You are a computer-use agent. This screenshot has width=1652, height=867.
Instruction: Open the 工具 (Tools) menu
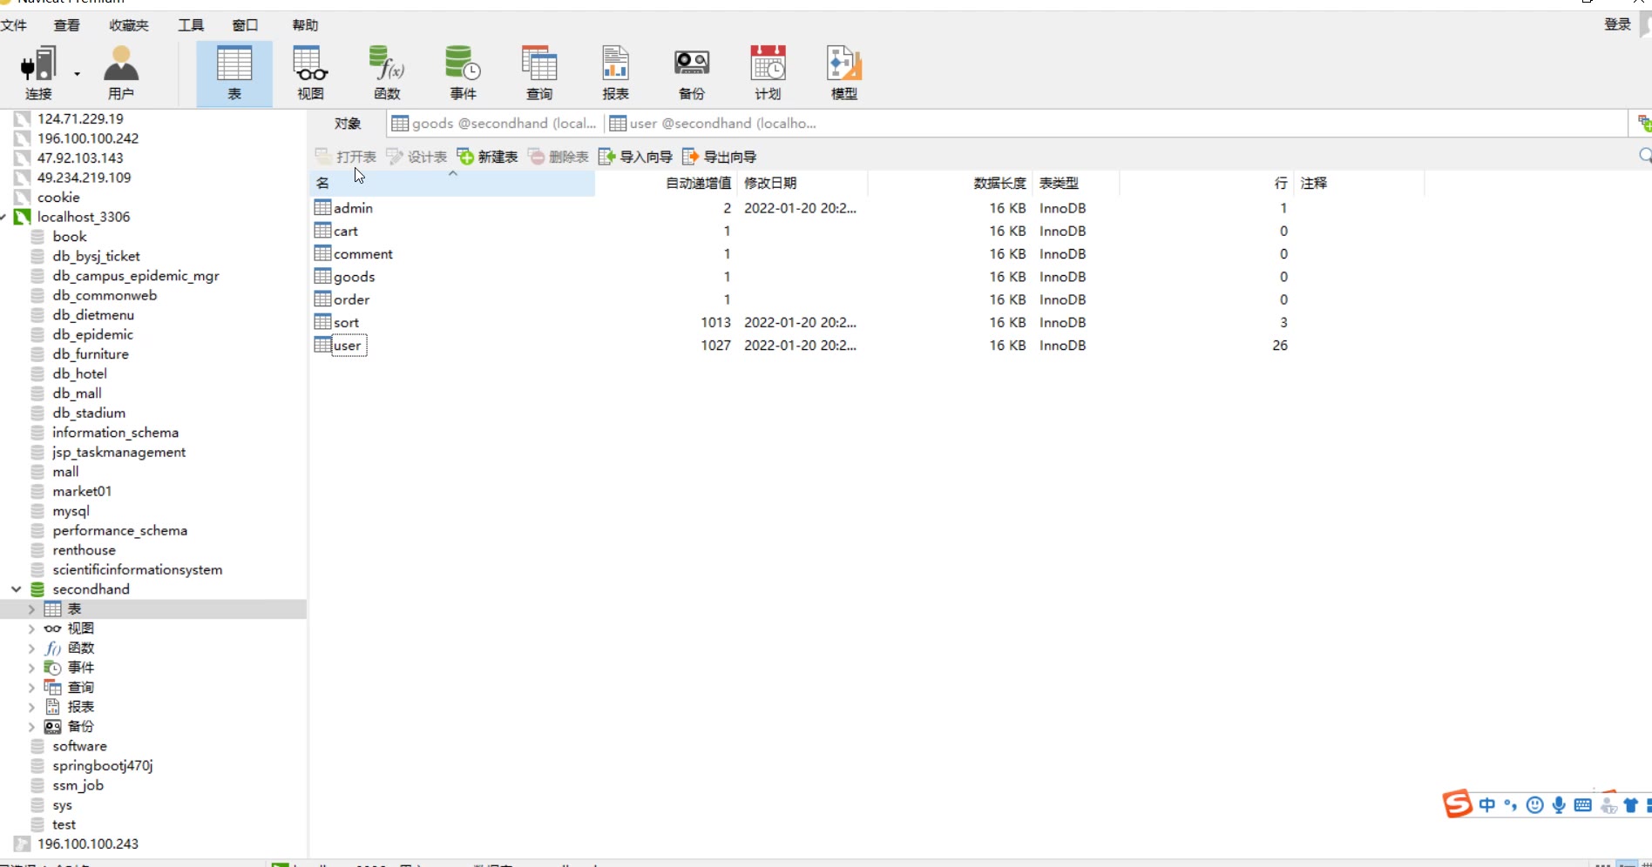(x=191, y=25)
